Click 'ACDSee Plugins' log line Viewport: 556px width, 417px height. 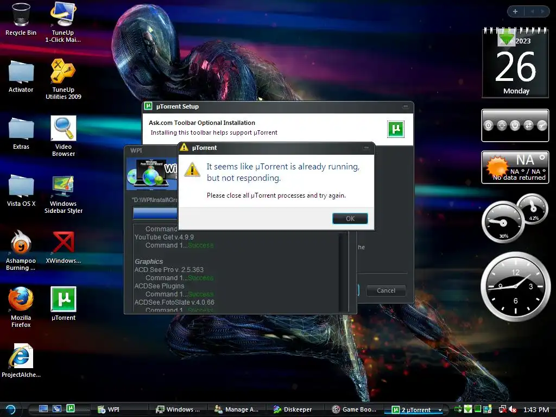pyautogui.click(x=159, y=286)
